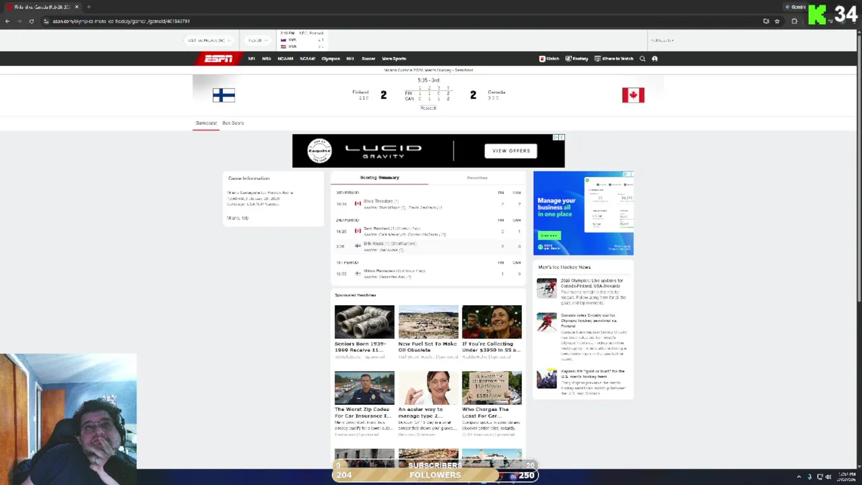Open the ice hockey league selector dropdown

tap(209, 40)
